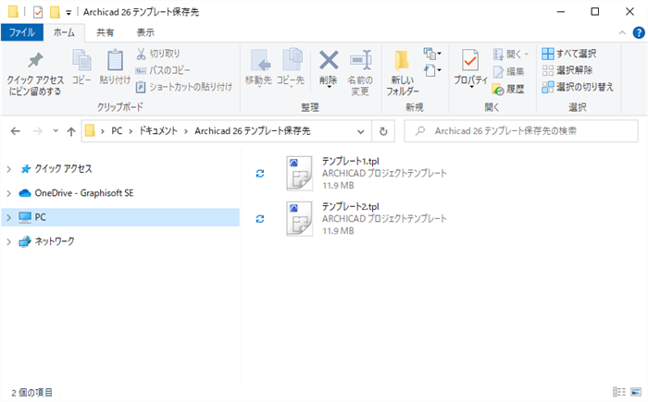Switch to large icons view in status bar

coord(636,392)
